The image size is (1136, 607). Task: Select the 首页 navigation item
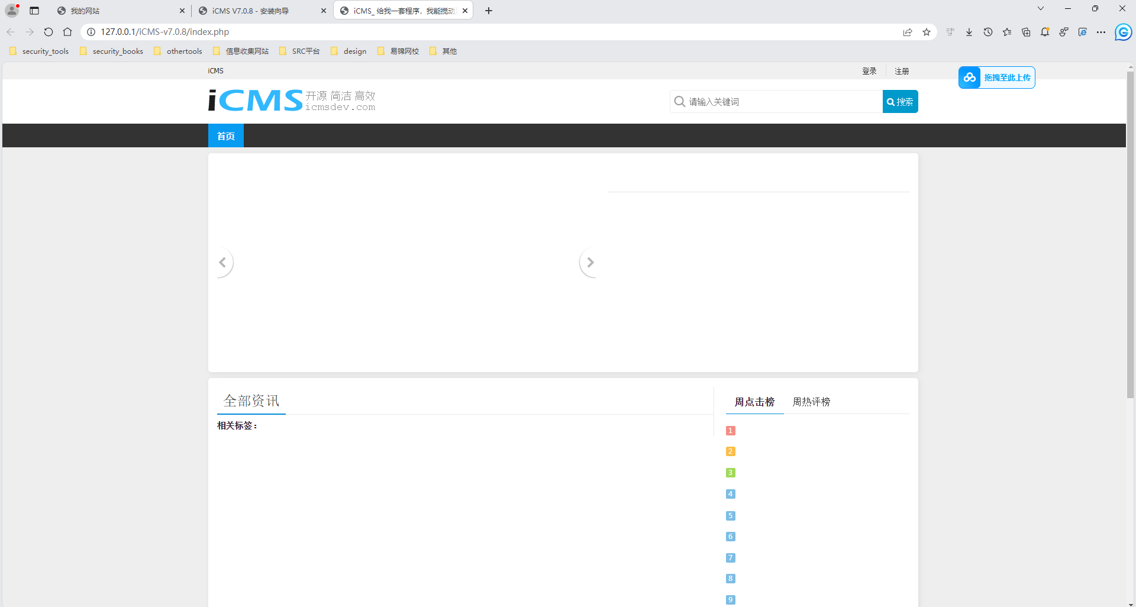coord(225,136)
